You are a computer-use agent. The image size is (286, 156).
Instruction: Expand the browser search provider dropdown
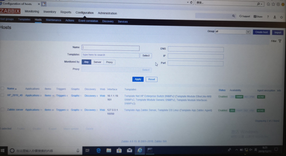point(262,4)
